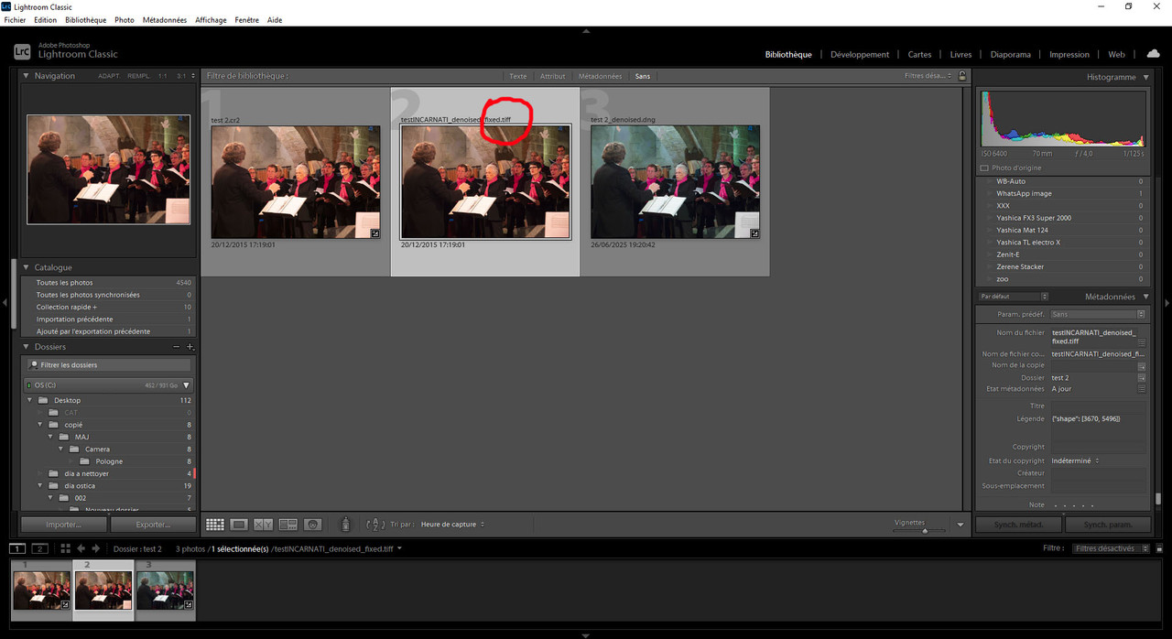Open the Bibliothèque menu
The width and height of the screenshot is (1172, 639).
tap(86, 20)
